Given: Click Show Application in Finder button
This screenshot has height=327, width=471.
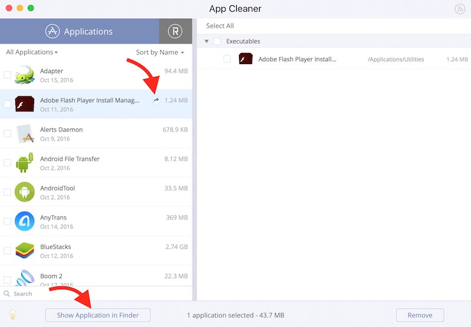Looking at the screenshot, I should click(x=98, y=315).
